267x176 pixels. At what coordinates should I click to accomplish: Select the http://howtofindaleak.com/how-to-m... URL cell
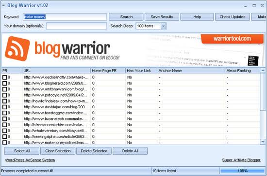pyautogui.click(x=56, y=101)
